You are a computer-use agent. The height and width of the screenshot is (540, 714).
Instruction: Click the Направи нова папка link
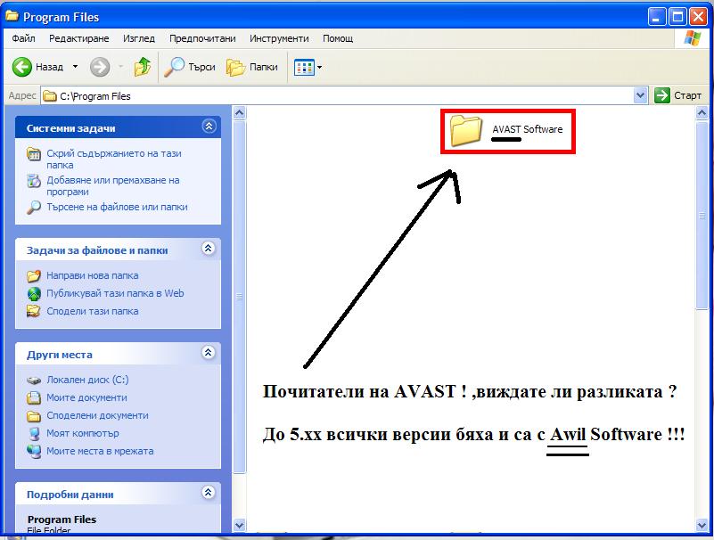click(x=93, y=276)
